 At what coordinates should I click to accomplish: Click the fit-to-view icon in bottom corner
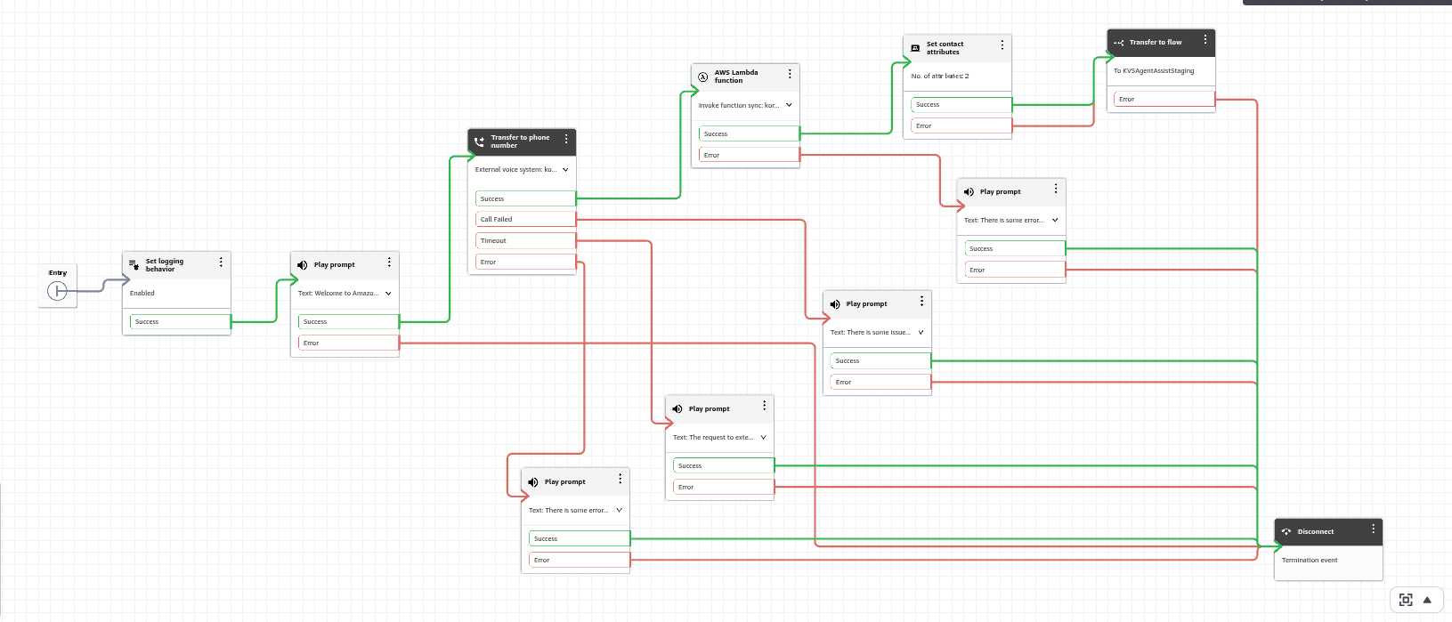[1406, 600]
